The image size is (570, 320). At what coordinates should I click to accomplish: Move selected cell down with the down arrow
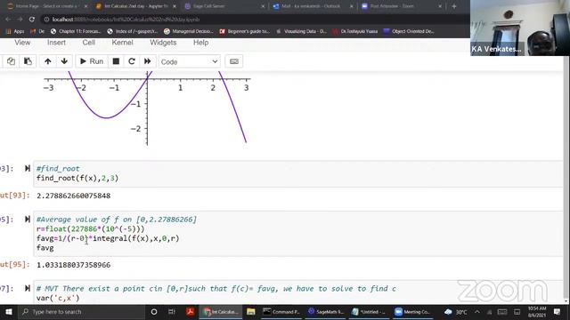tap(64, 61)
